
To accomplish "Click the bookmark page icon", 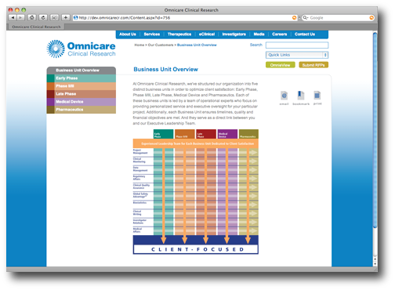I will 301,96.
